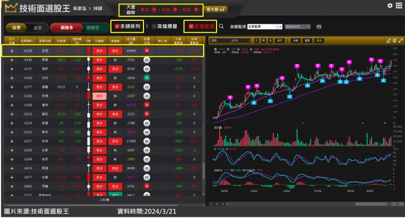Switch chart to monthly 月 period

pos(270,41)
